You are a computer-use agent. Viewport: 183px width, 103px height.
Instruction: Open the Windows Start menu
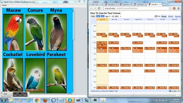tap(3, 100)
